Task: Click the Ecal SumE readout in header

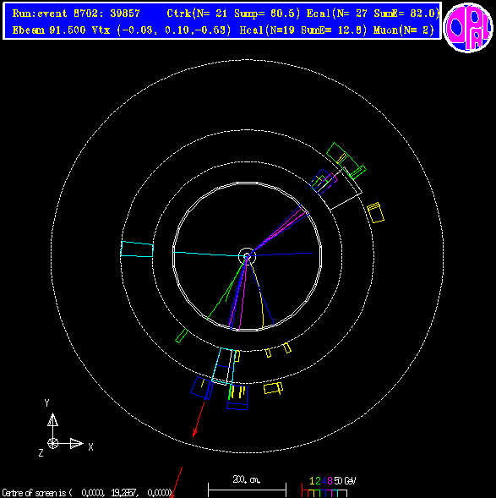Action: pyautogui.click(x=373, y=14)
